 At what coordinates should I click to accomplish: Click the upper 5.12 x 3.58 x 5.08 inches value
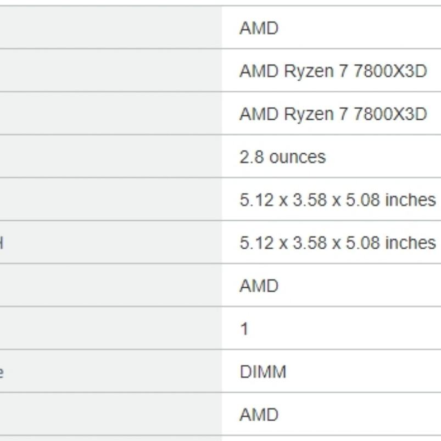337,199
